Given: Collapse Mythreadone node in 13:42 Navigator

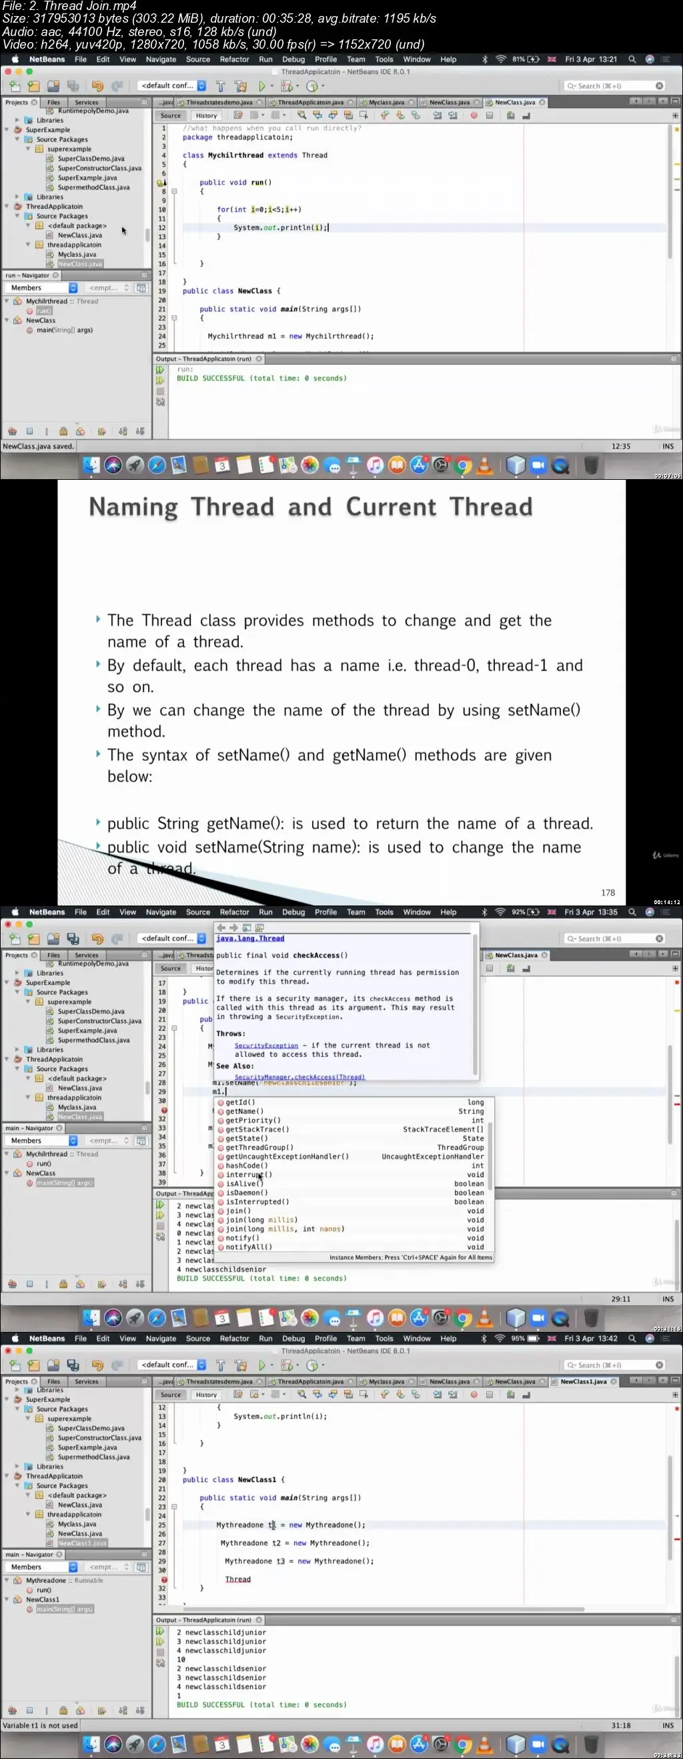Looking at the screenshot, I should pyautogui.click(x=7, y=1580).
